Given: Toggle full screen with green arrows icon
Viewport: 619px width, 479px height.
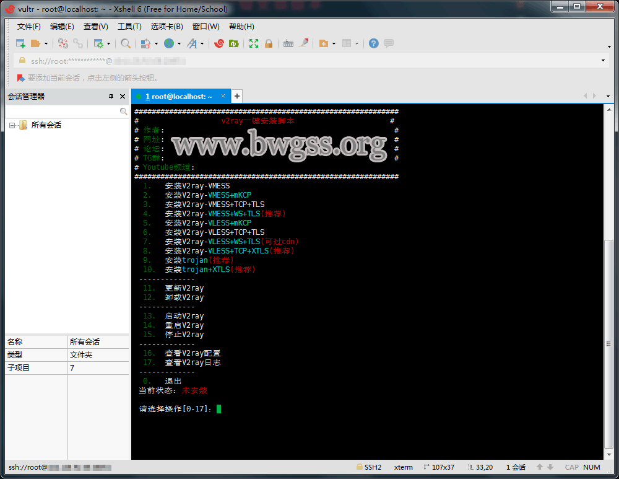Looking at the screenshot, I should (x=254, y=43).
